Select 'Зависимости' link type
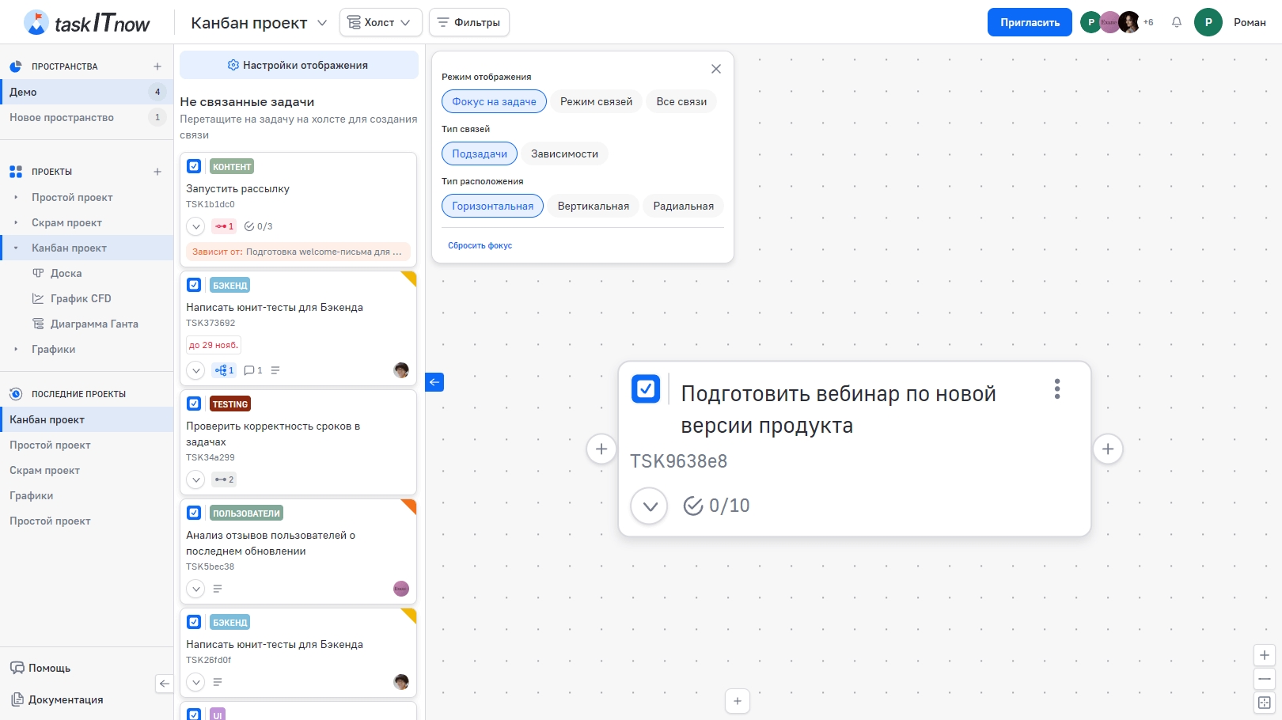The image size is (1282, 720). (564, 153)
